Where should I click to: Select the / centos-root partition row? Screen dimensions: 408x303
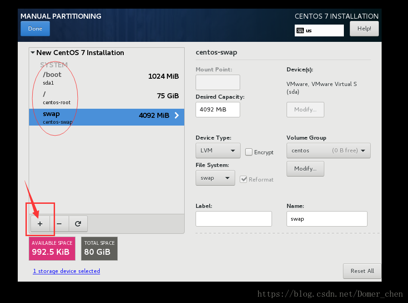tap(107, 98)
